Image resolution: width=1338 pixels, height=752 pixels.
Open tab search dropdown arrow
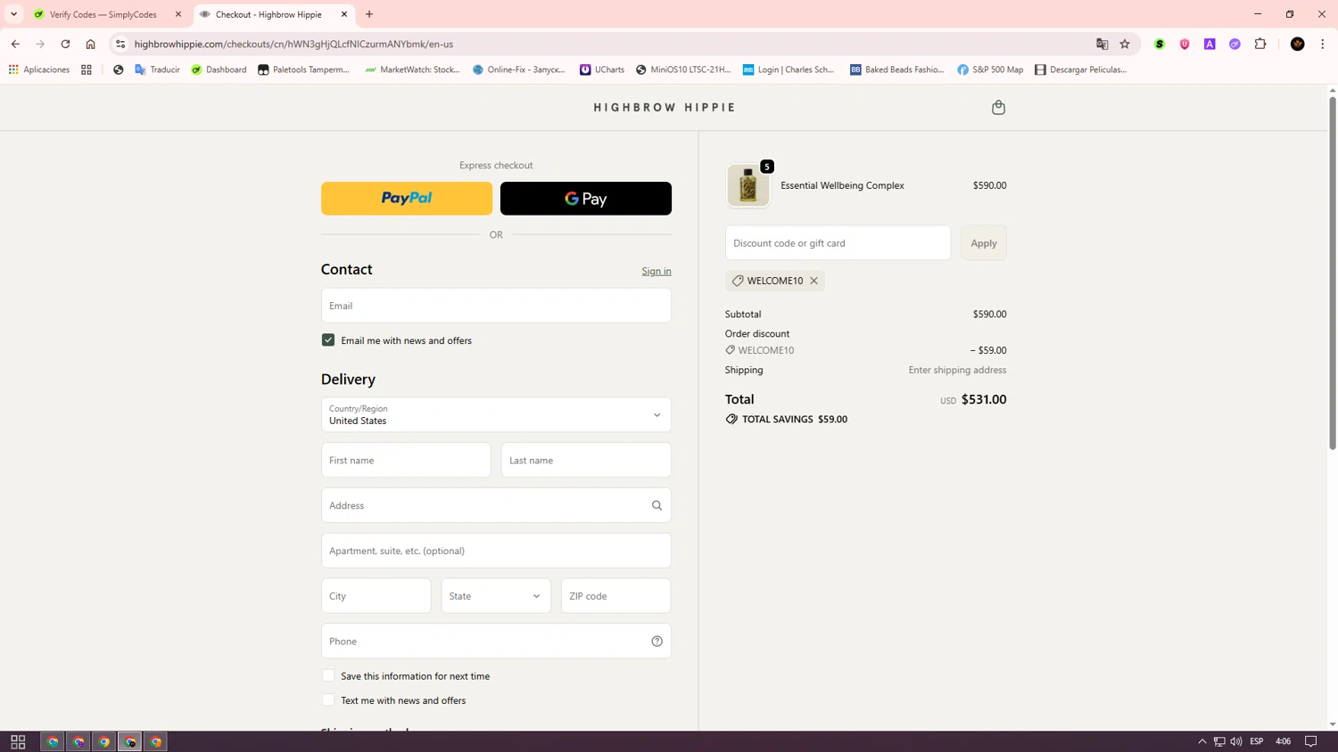coord(13,14)
